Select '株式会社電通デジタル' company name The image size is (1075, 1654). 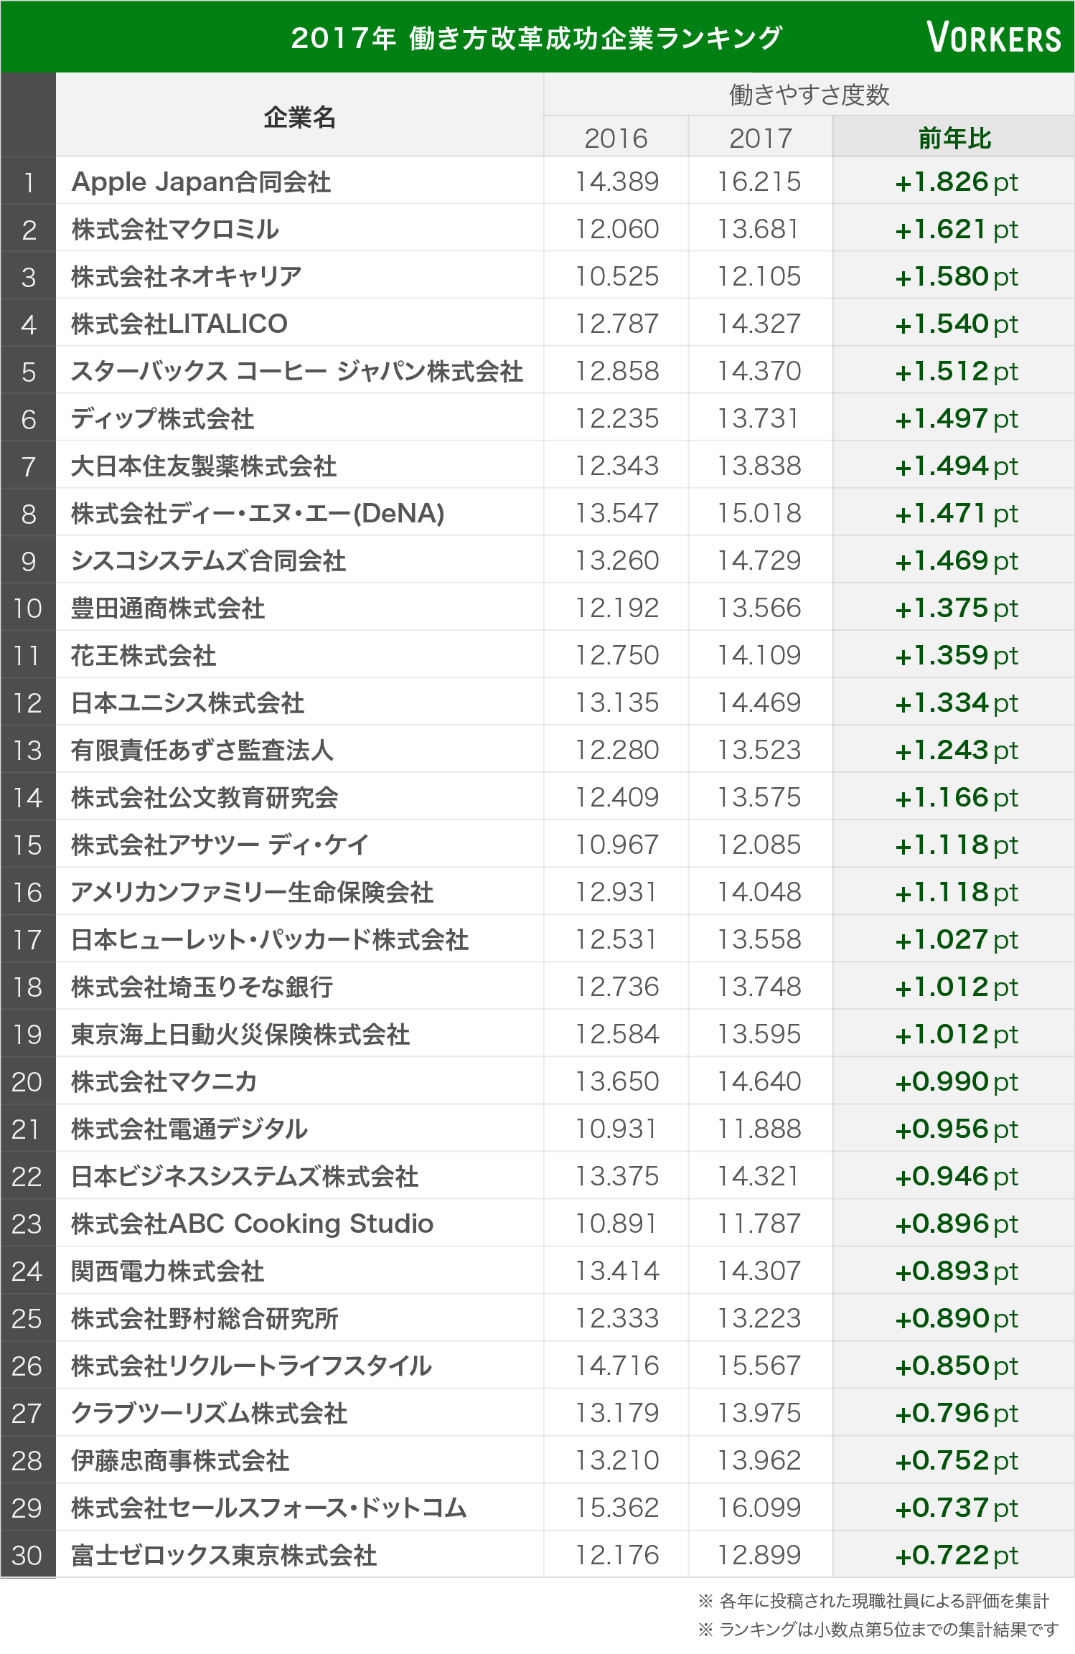[x=189, y=1129]
